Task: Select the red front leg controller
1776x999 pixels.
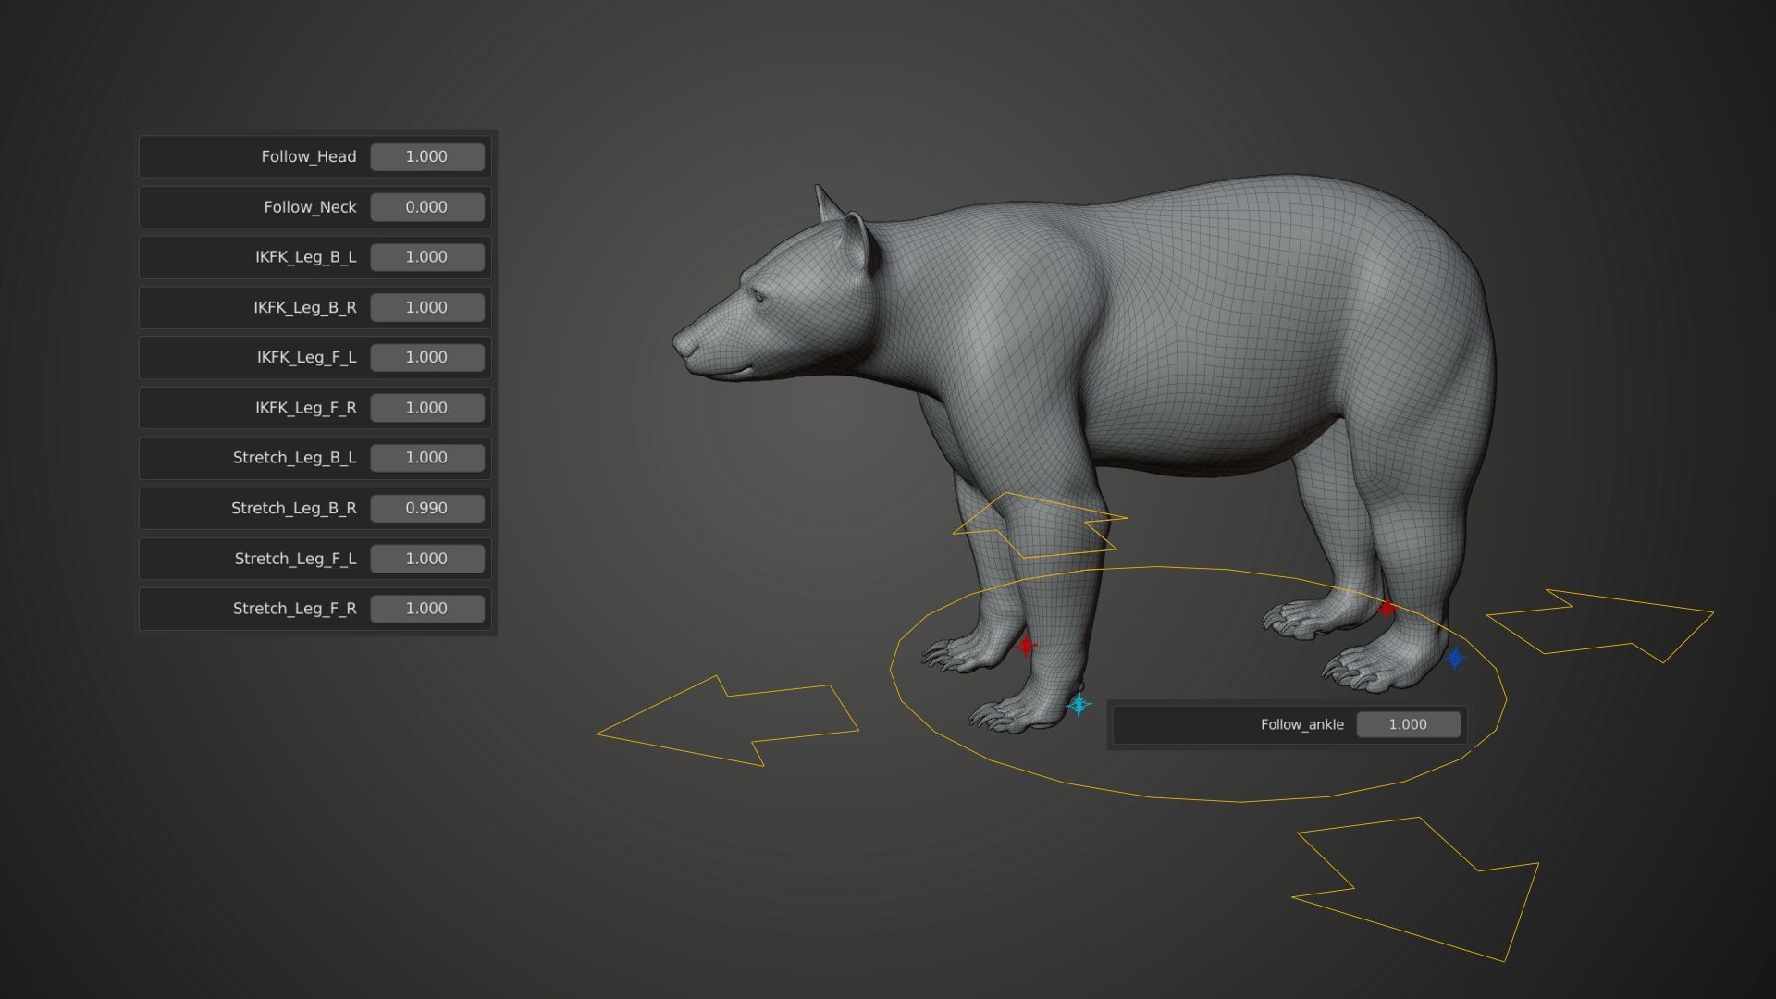Action: pyautogui.click(x=1025, y=645)
